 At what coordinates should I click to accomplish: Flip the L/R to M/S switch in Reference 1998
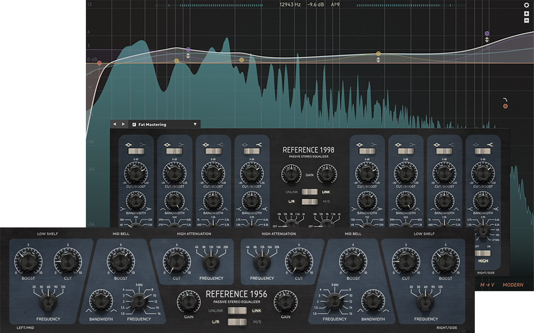click(310, 202)
